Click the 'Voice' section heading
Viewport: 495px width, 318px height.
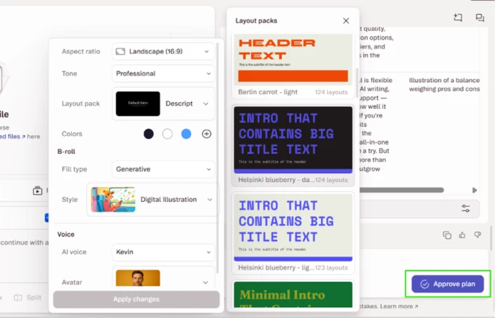pyautogui.click(x=66, y=234)
